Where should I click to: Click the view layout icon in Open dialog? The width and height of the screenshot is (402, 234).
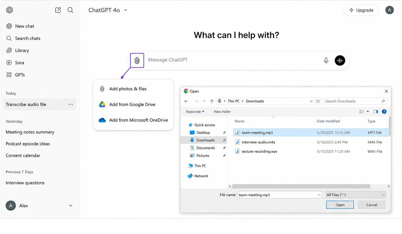tap(362, 112)
